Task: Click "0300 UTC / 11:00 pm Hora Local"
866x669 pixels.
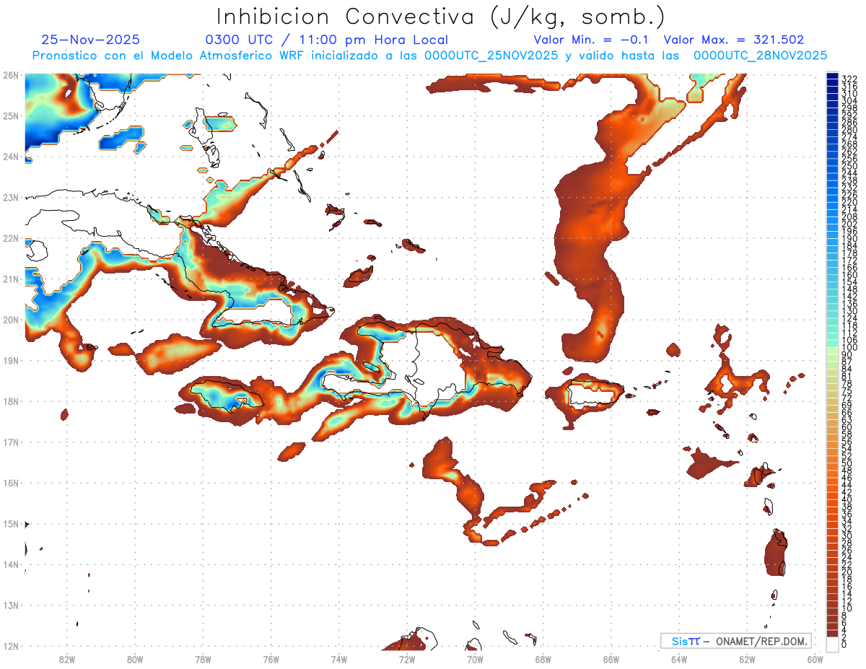Action: click(327, 40)
